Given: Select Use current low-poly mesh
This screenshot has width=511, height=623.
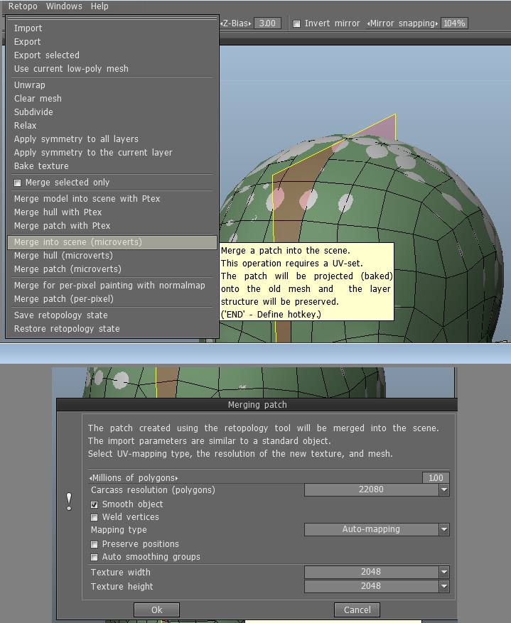Looking at the screenshot, I should click(x=71, y=69).
